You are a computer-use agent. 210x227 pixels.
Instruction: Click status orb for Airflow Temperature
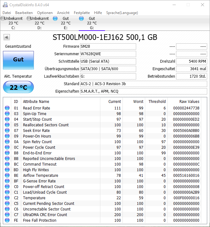pos(7,175)
